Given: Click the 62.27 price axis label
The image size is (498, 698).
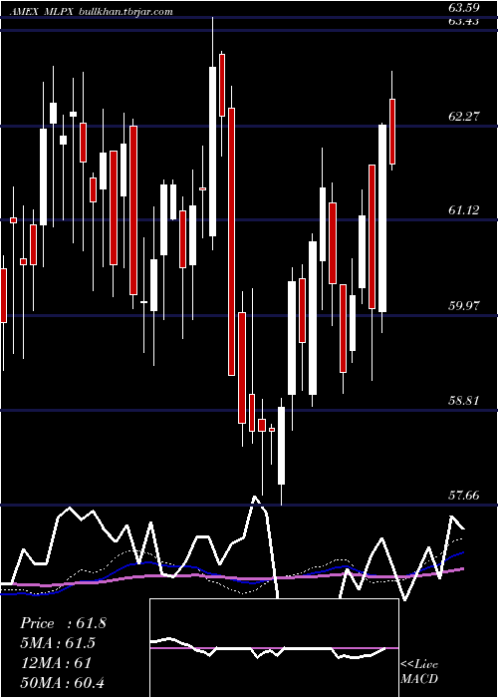Looking at the screenshot, I should pos(464,117).
